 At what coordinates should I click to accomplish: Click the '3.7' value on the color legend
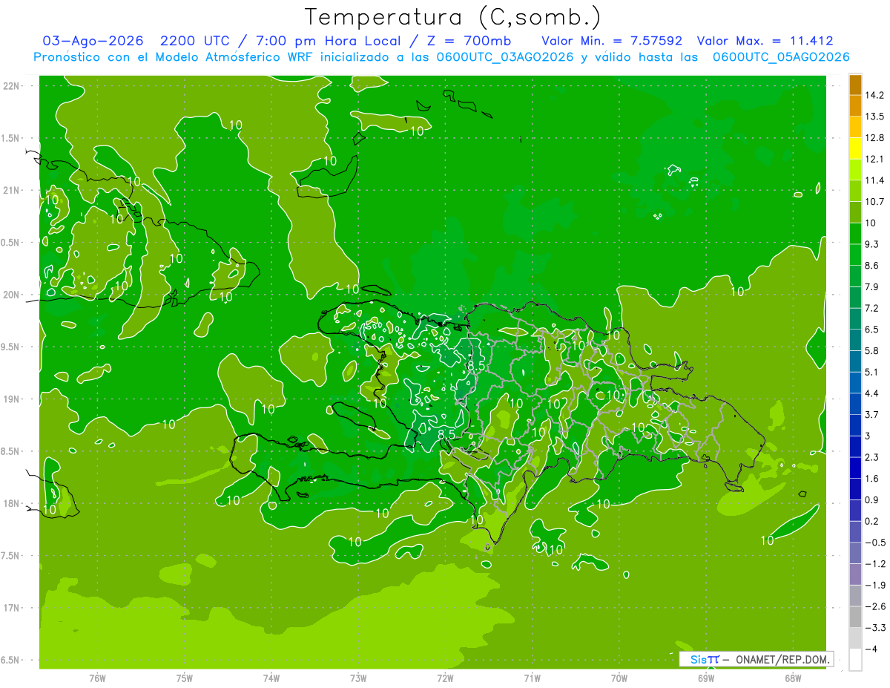(x=871, y=414)
